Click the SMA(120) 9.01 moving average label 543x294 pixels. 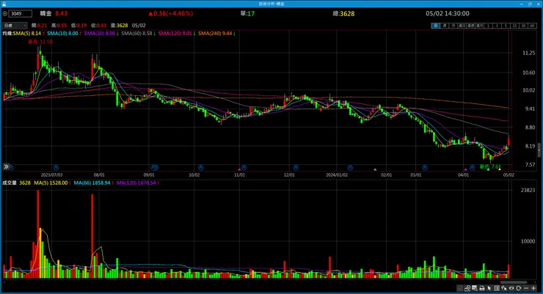pyautogui.click(x=175, y=34)
